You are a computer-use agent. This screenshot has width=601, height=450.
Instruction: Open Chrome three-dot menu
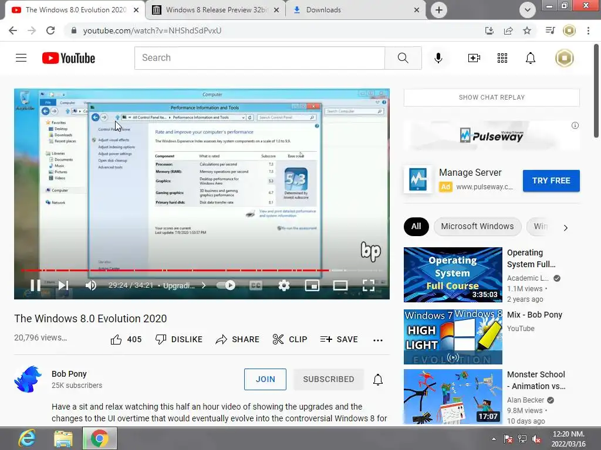tap(588, 30)
